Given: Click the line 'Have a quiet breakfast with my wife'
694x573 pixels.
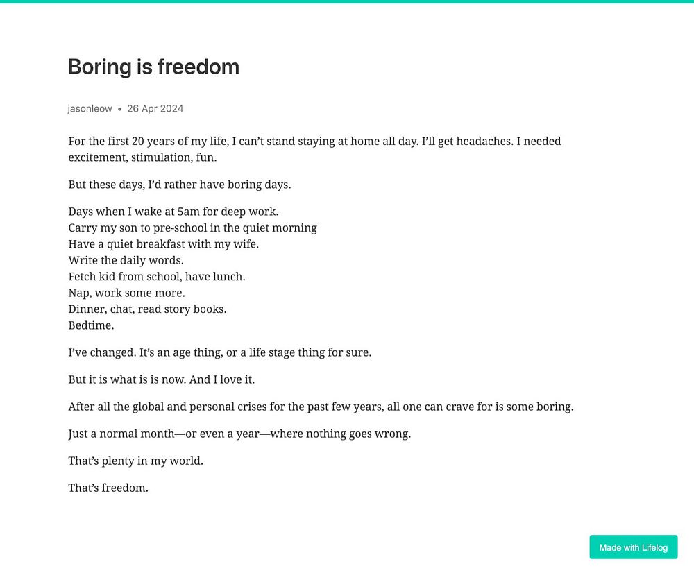Looking at the screenshot, I should click(163, 244).
